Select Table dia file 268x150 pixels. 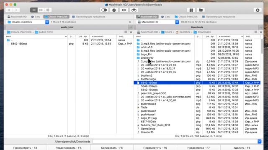point(197,107)
